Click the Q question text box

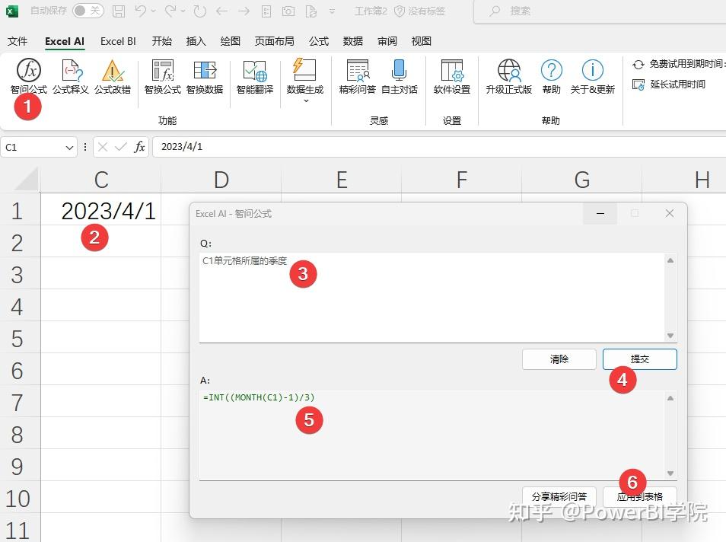tap(438, 298)
